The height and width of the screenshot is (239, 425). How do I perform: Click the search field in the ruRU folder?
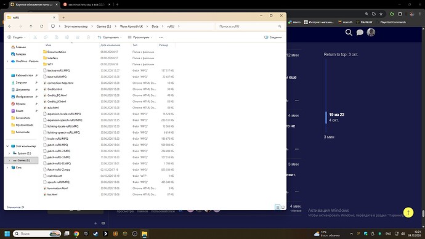pos(249,26)
